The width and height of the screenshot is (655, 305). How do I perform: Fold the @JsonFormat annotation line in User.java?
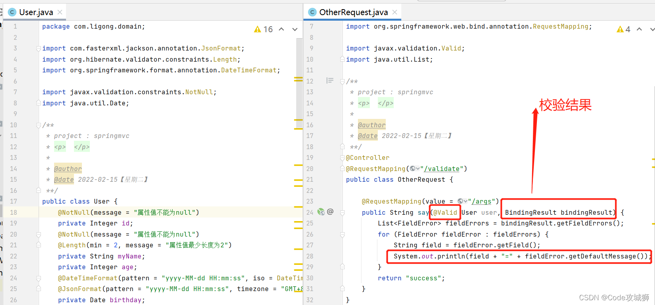click(x=39, y=289)
